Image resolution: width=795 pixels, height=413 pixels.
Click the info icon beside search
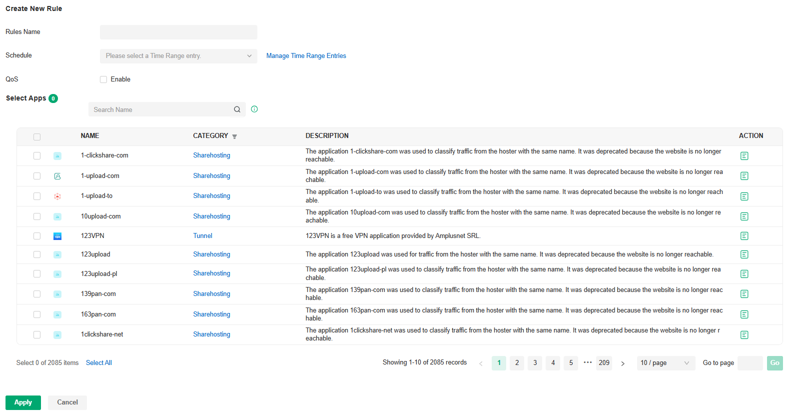(254, 109)
